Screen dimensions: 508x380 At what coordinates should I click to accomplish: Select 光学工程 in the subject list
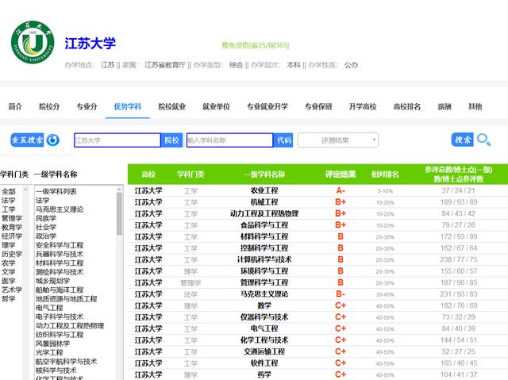(49, 352)
